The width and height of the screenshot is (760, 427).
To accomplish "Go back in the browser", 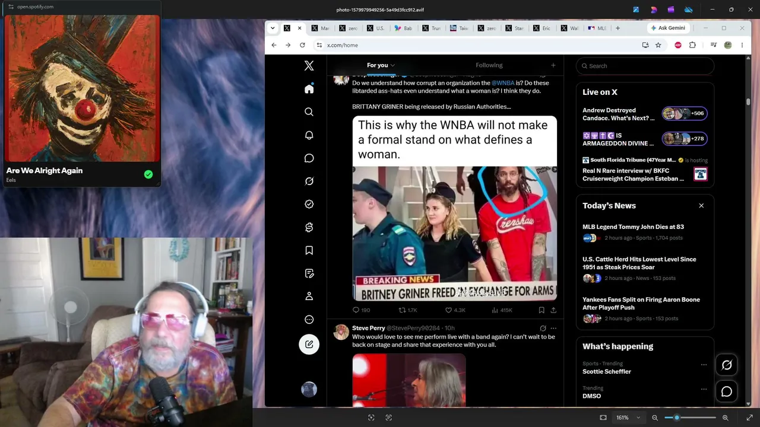I will pos(274,45).
